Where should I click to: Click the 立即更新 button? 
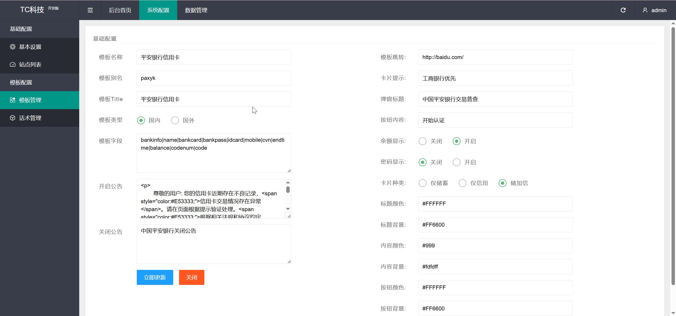[x=155, y=277]
